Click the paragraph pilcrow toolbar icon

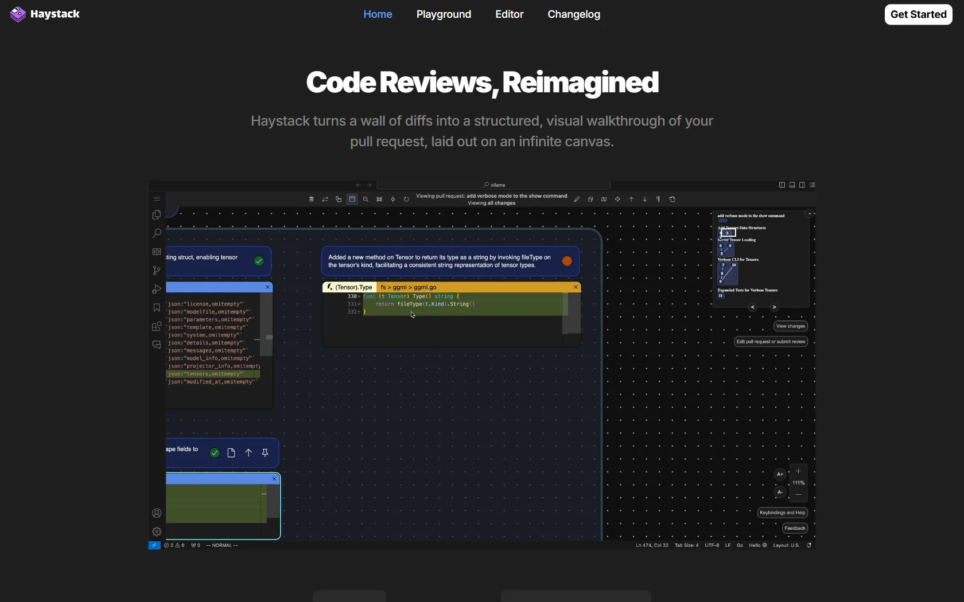tap(658, 200)
